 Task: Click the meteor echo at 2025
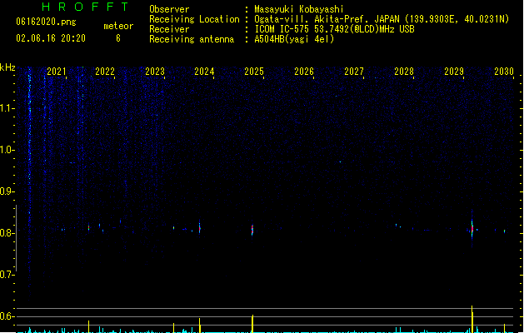coord(252,230)
